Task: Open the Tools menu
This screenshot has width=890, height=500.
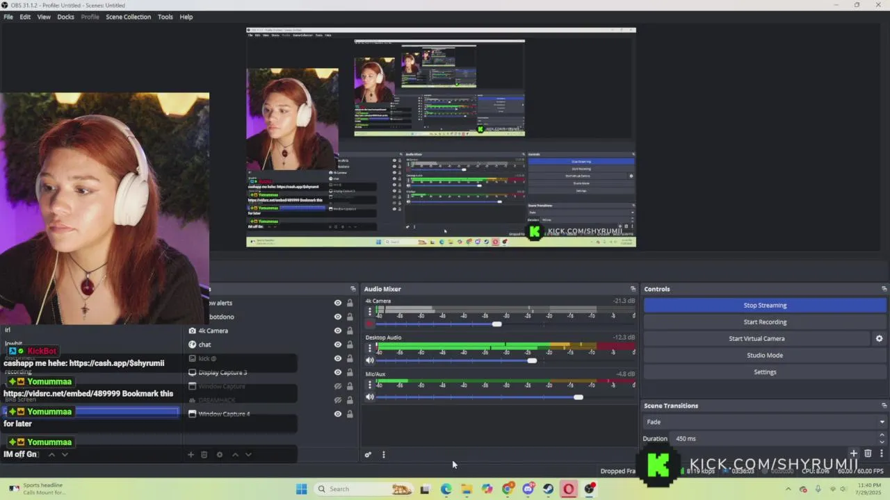Action: [165, 17]
